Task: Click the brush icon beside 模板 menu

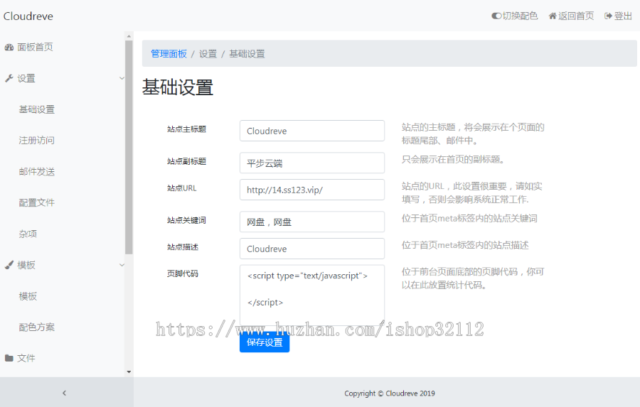Action: pyautogui.click(x=9, y=265)
